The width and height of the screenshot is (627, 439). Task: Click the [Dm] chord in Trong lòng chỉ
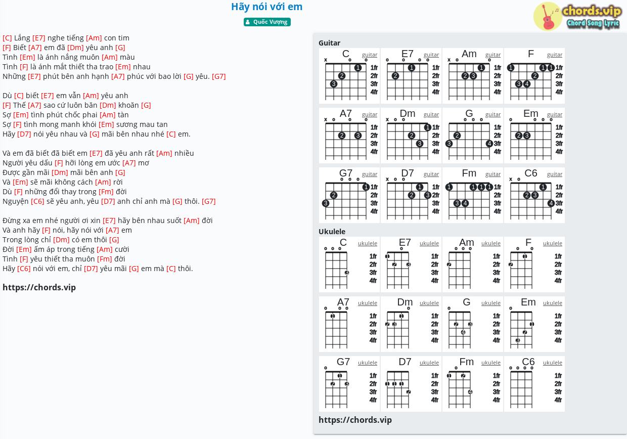(61, 240)
